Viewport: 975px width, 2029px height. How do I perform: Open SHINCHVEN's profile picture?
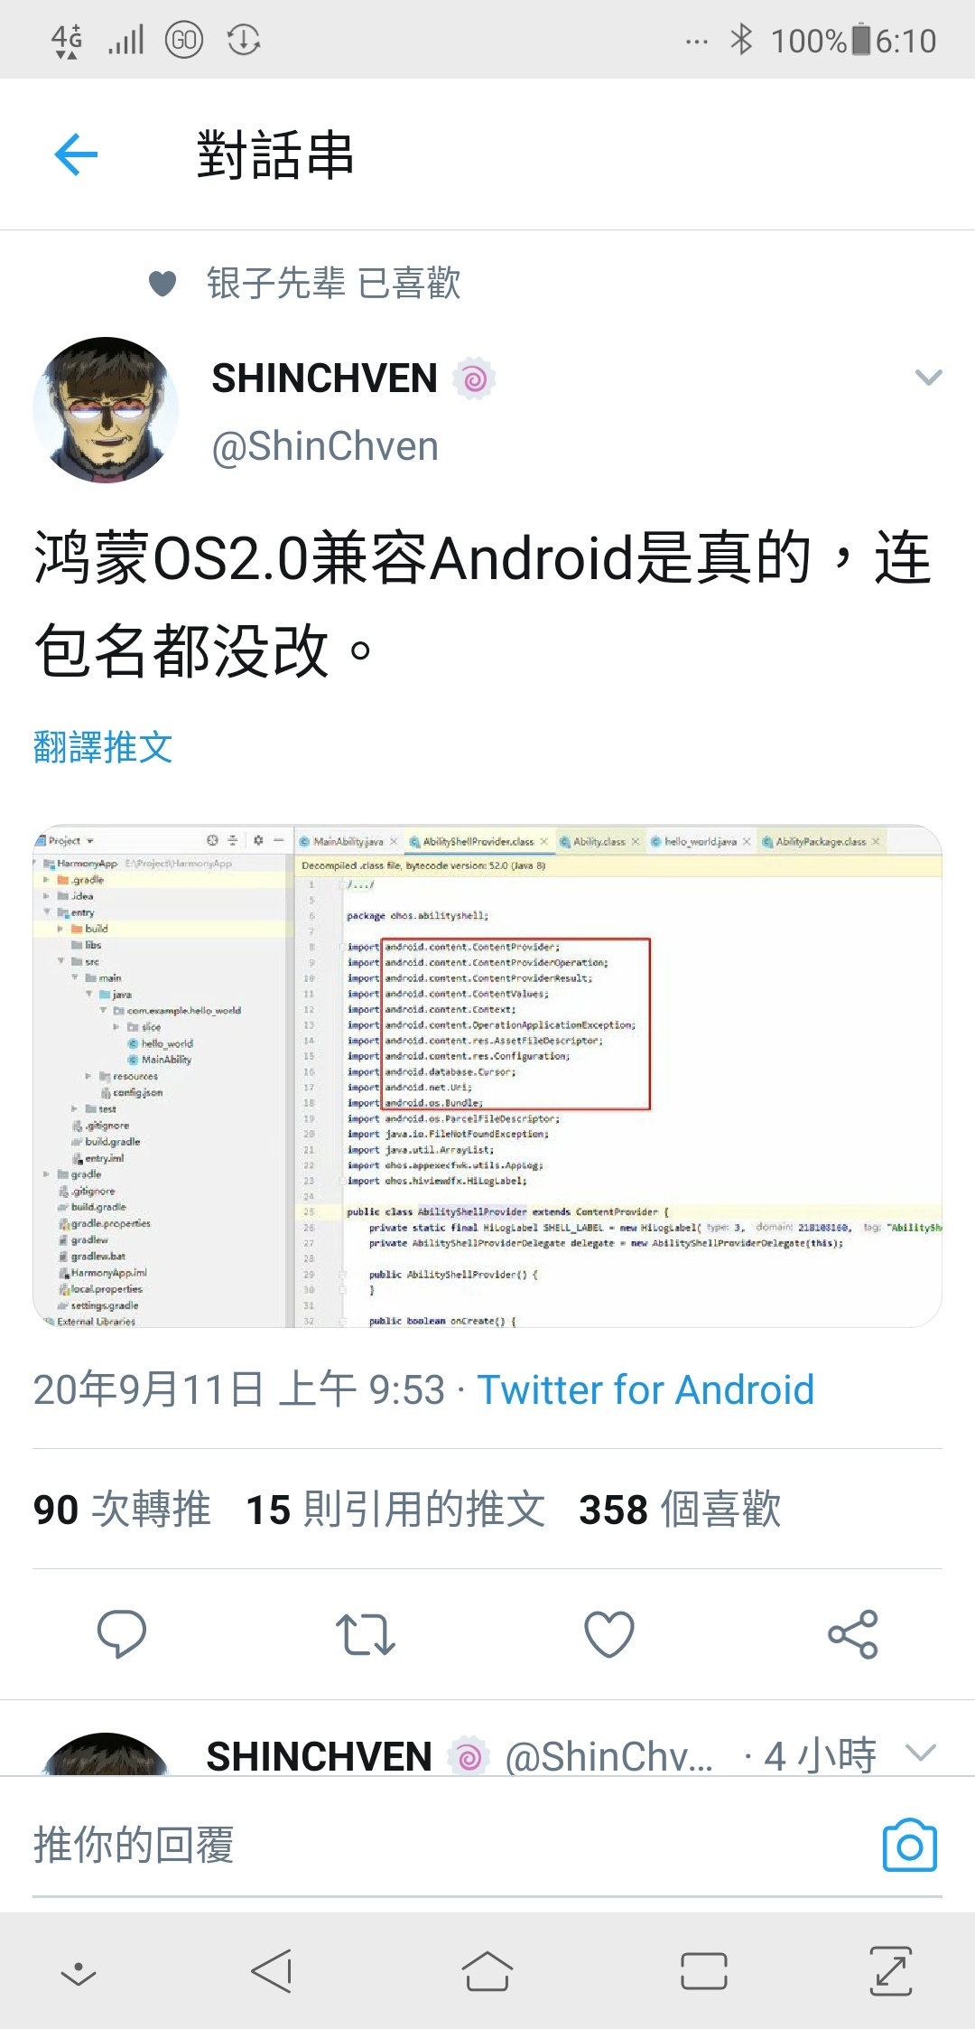pyautogui.click(x=106, y=409)
